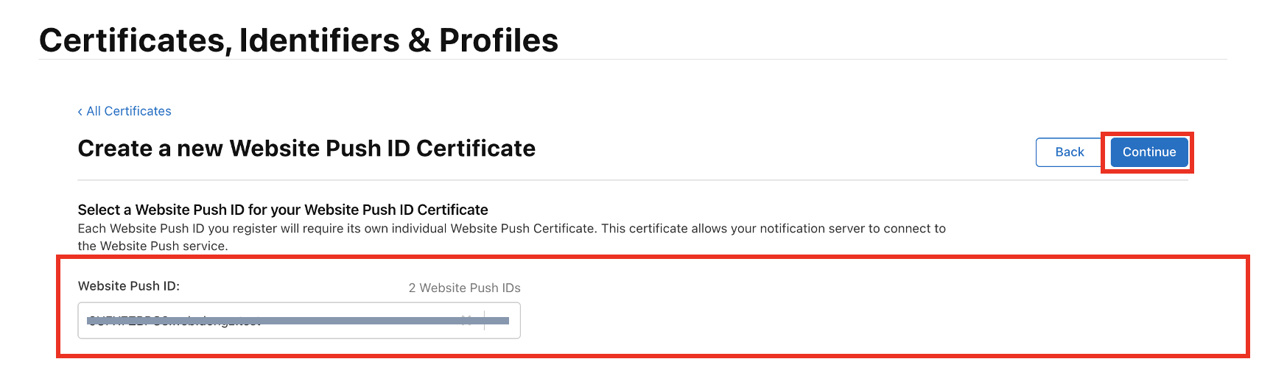Click the 2 Website Push IDs count

point(464,288)
